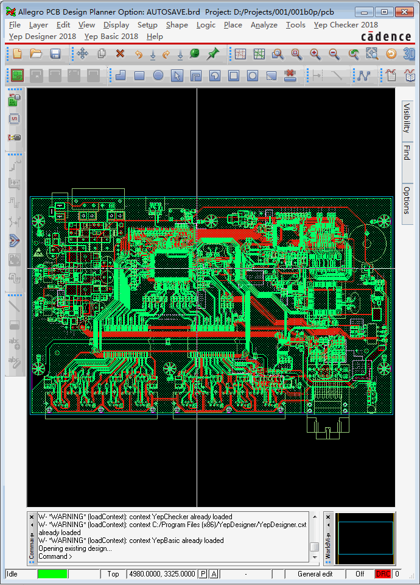
Task: Expand the Options side panel tab
Action: coord(407,204)
